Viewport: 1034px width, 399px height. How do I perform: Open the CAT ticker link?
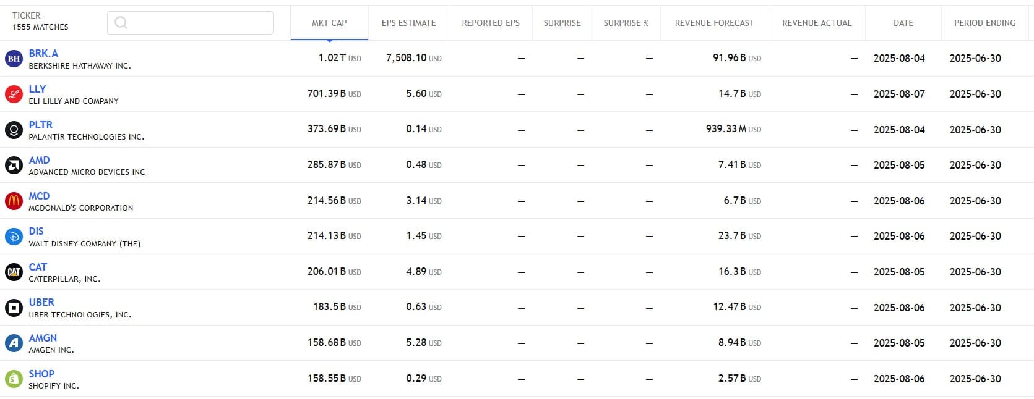(38, 267)
